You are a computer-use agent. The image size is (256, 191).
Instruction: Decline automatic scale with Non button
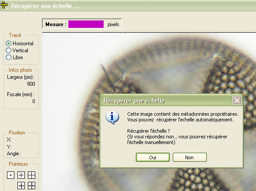pyautogui.click(x=190, y=157)
